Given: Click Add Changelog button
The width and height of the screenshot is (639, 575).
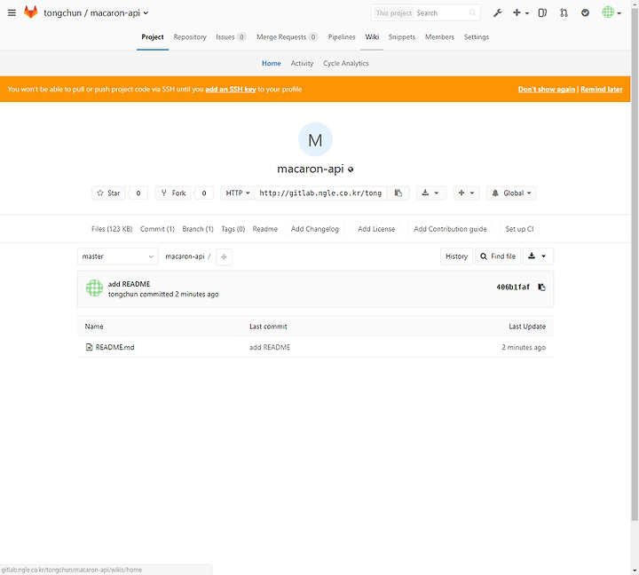Looking at the screenshot, I should [x=314, y=229].
